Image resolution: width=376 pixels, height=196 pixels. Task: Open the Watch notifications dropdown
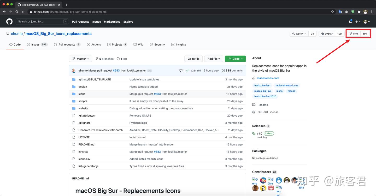click(299, 34)
